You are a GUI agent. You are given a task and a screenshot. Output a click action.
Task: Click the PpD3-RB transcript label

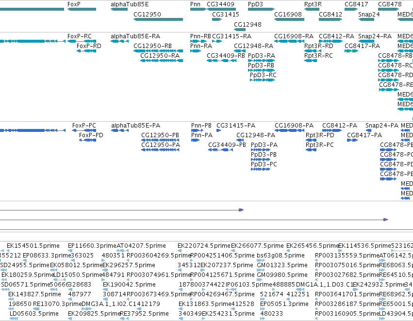point(261,65)
